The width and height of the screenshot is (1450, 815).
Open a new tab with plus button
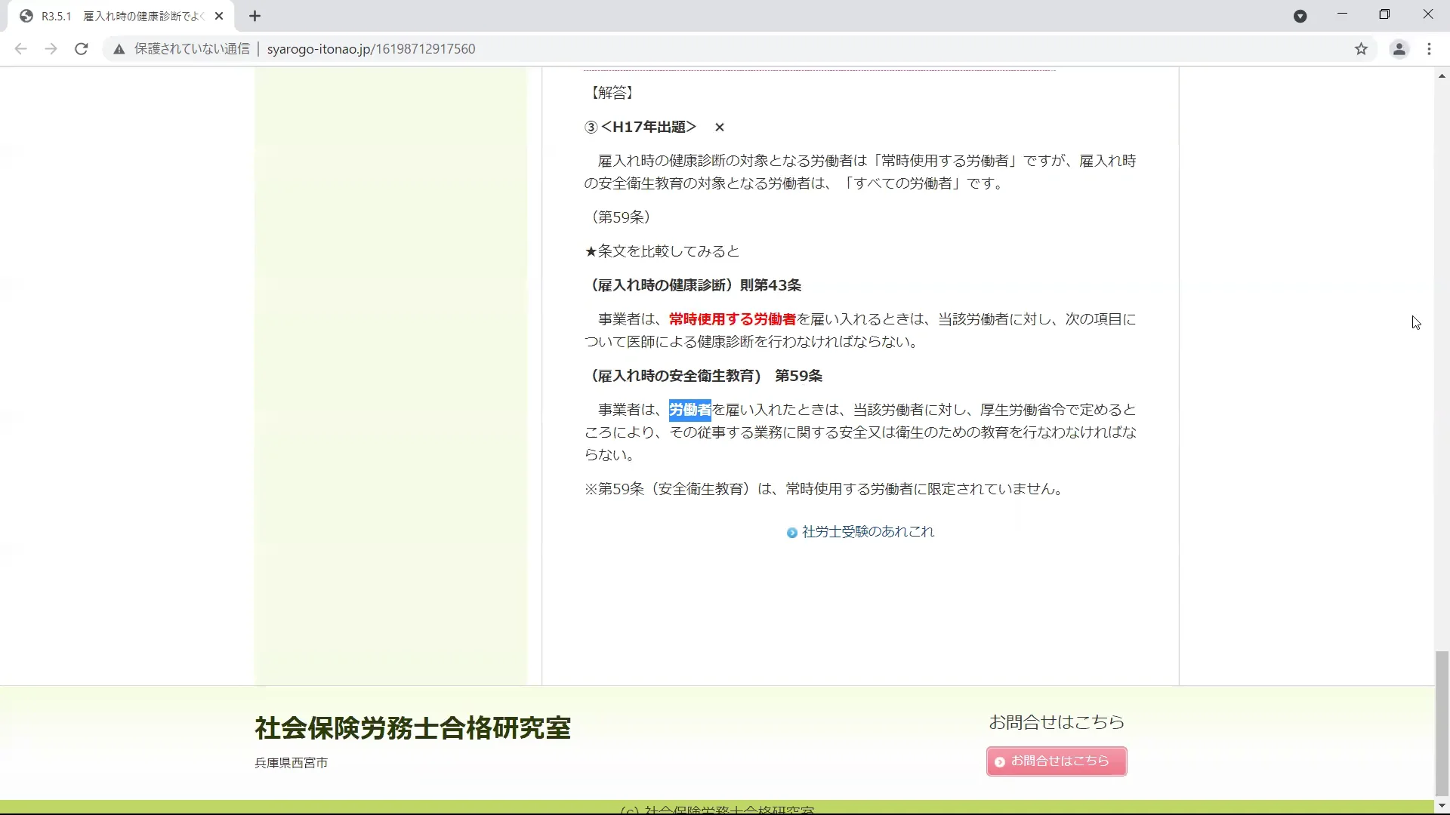[255, 16]
